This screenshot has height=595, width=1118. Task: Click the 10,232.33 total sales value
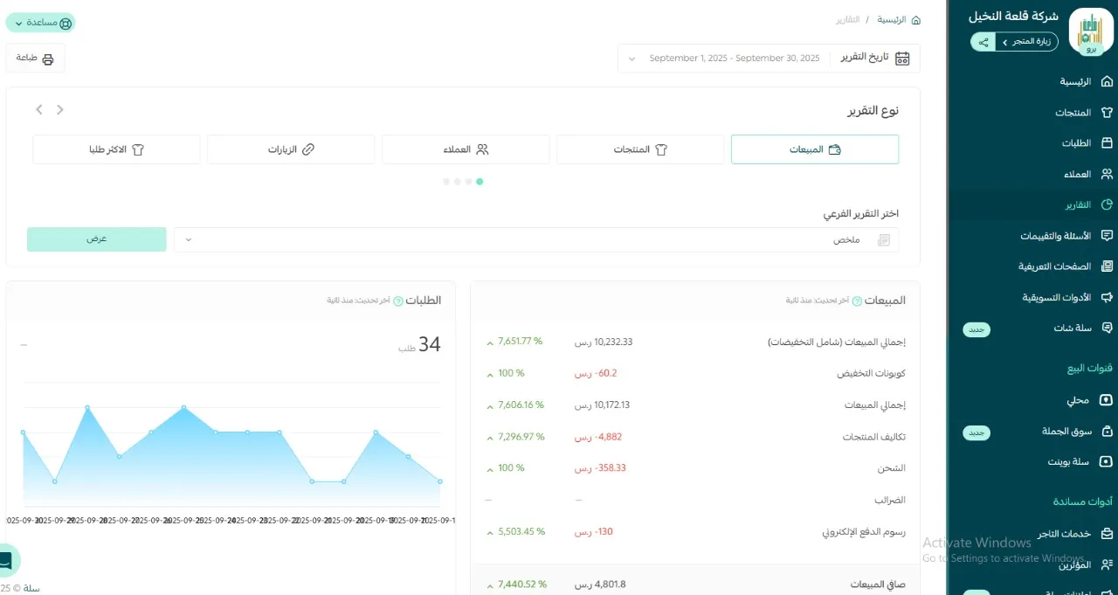pyautogui.click(x=604, y=342)
